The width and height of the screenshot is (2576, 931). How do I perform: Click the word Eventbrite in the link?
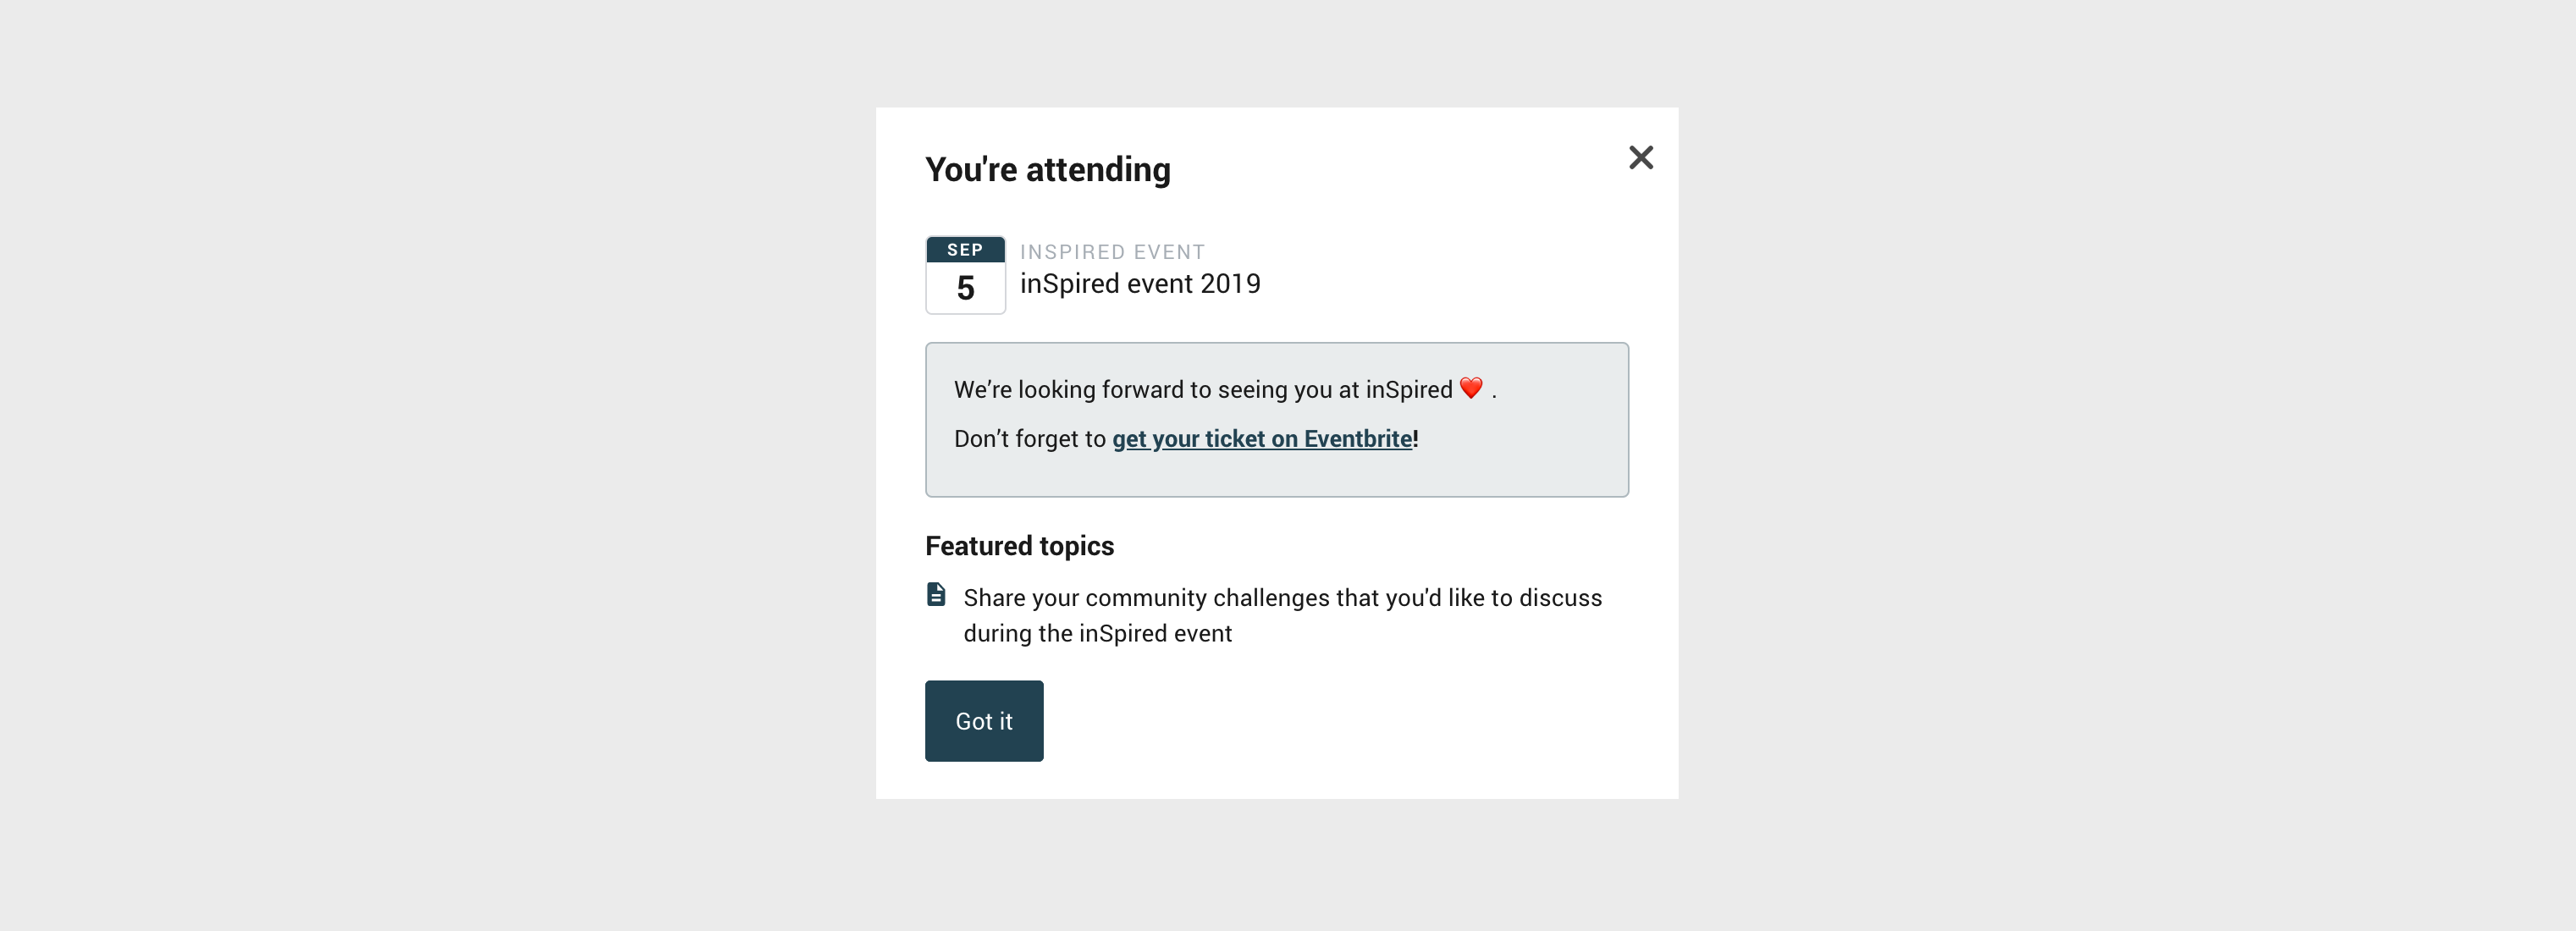(1358, 438)
